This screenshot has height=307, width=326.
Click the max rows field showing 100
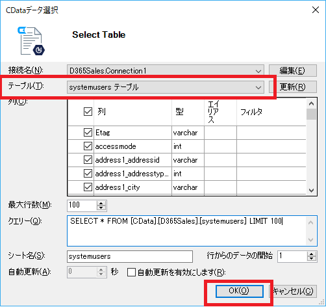click(x=82, y=205)
